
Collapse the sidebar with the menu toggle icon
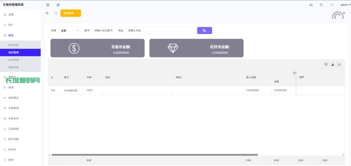48,5
